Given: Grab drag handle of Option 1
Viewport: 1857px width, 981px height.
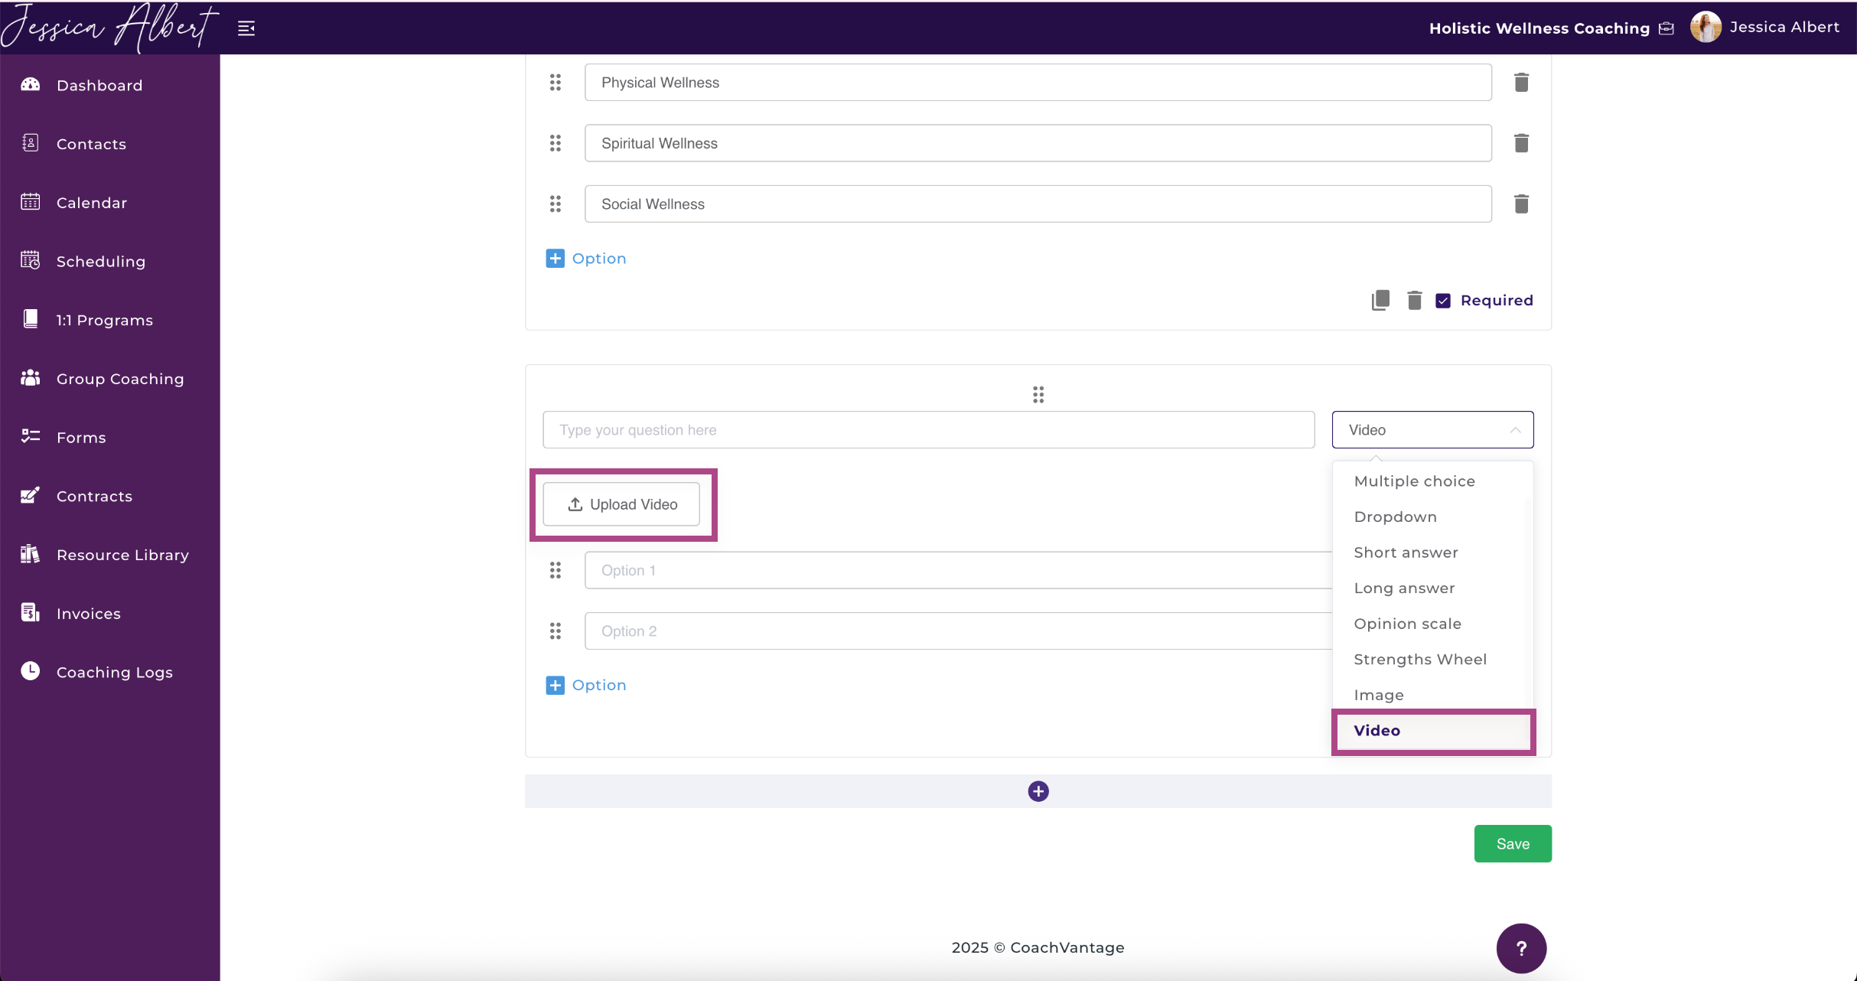Looking at the screenshot, I should (555, 570).
